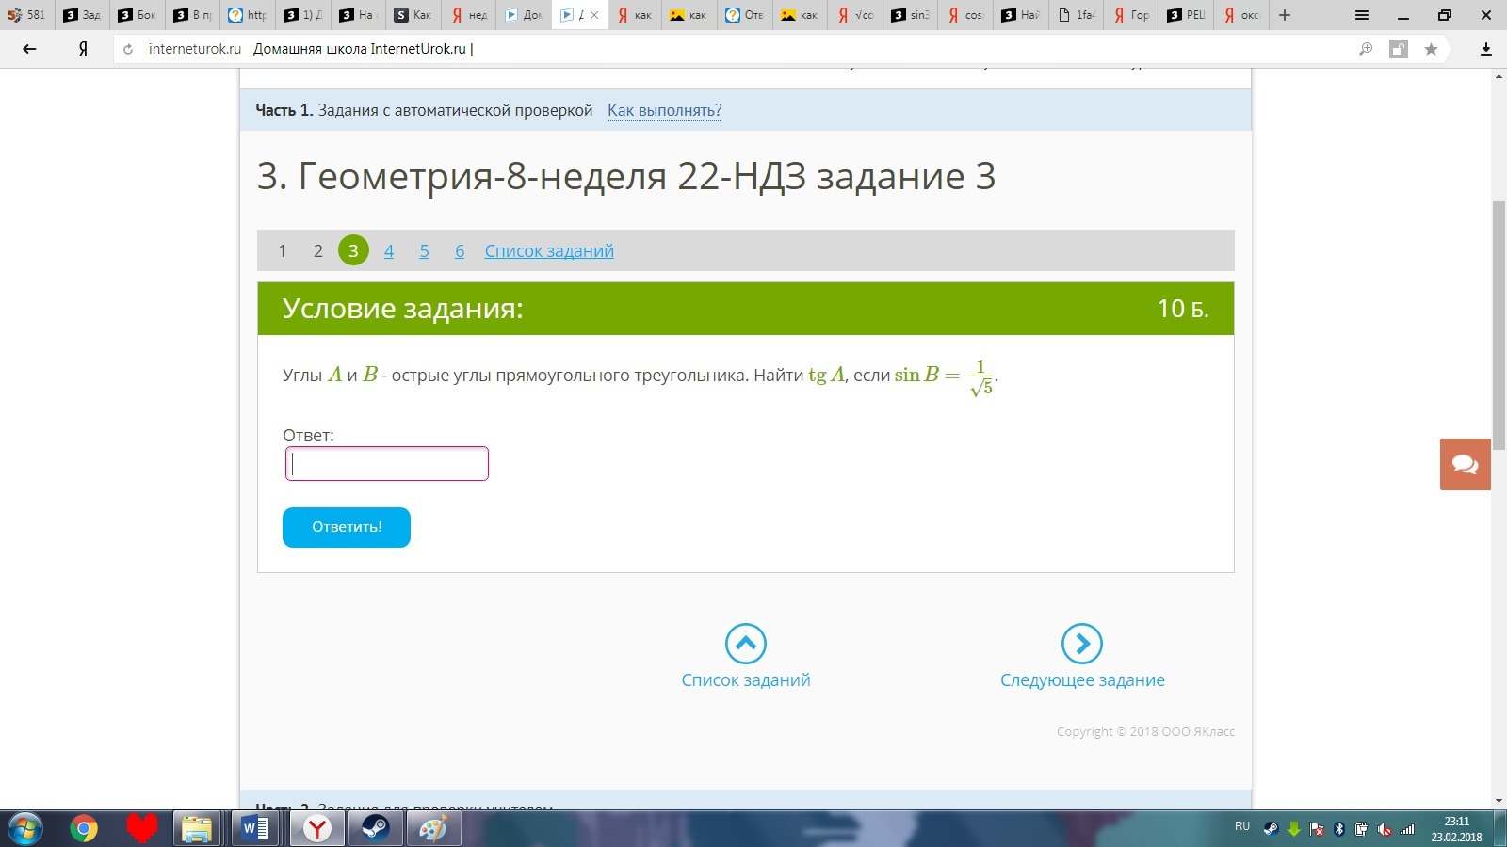Open the zoom magnifier icon in address bar
Screen dimensions: 1507x847
pos(1366,49)
